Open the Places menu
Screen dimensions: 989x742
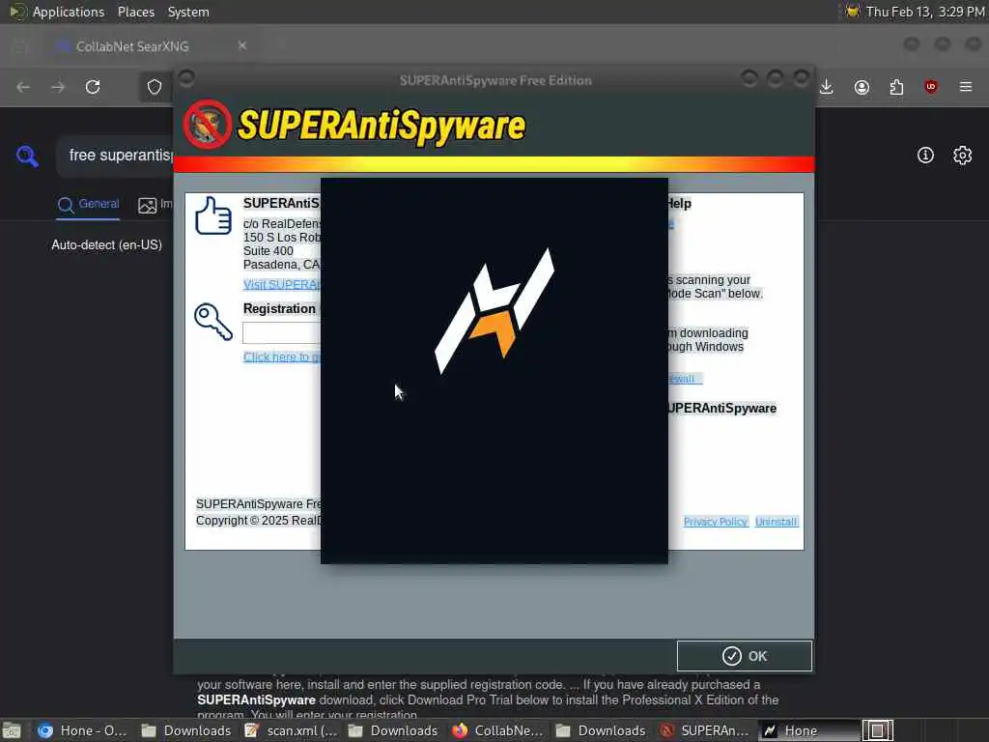pos(135,12)
